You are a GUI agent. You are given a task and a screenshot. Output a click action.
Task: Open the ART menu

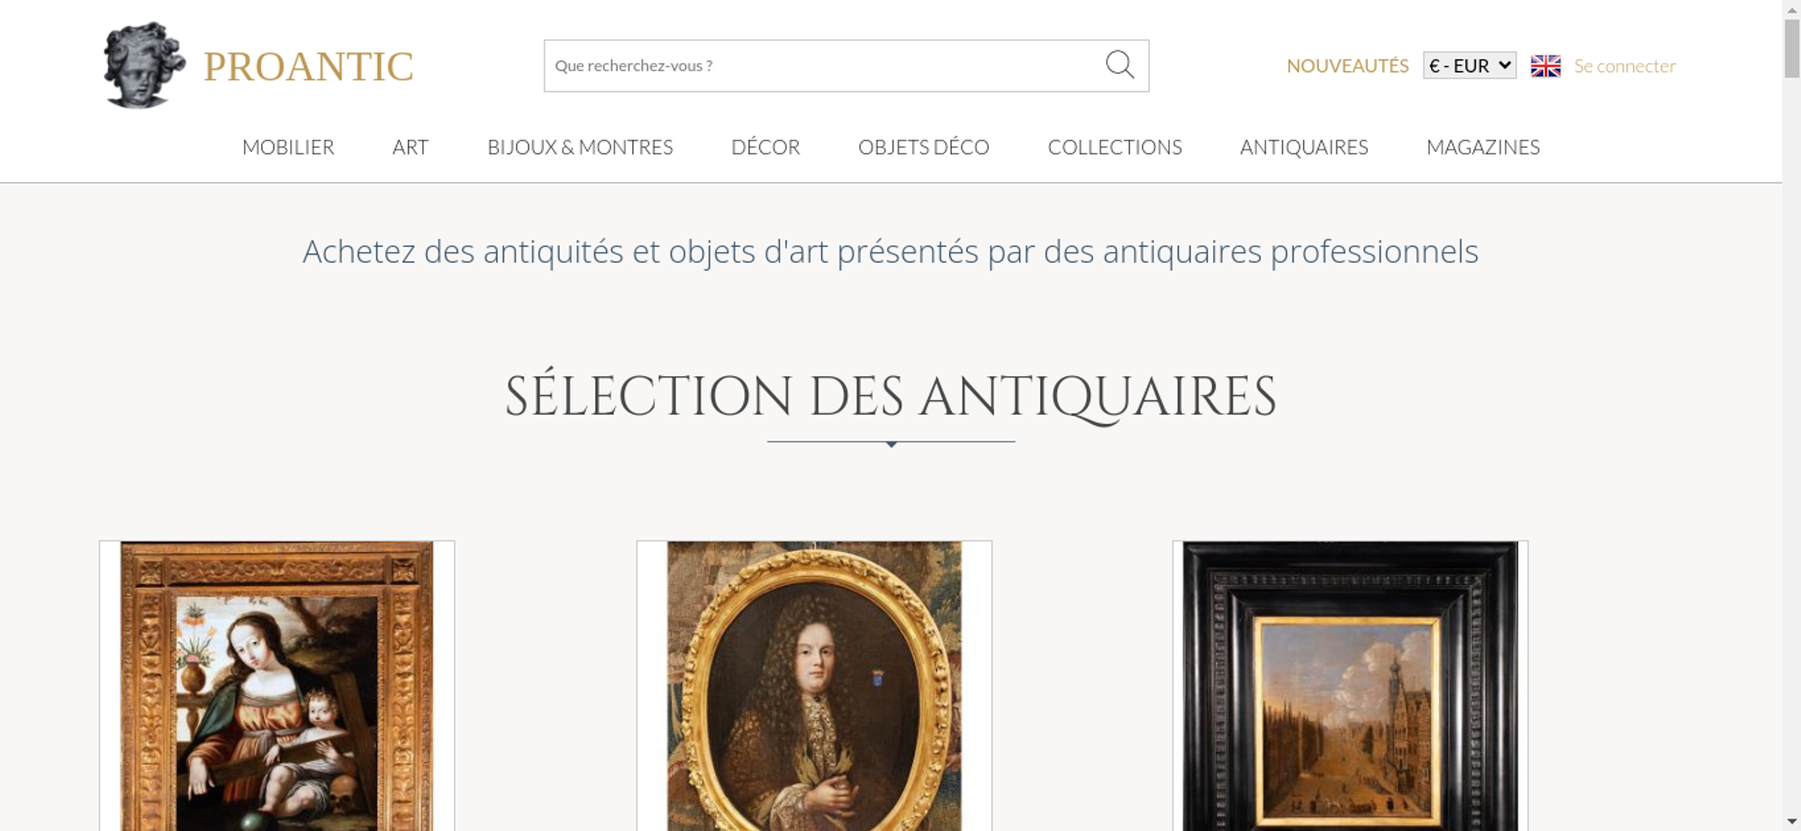pos(411,147)
